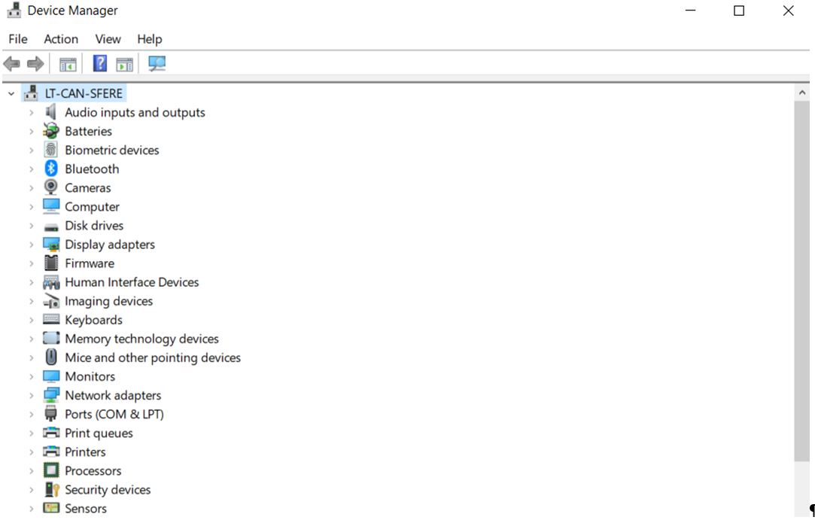Click the blue Help question mark icon

click(x=99, y=64)
